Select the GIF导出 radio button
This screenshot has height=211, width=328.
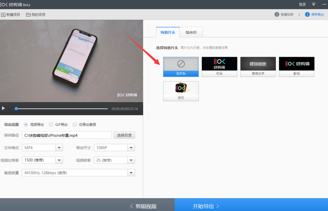coord(51,124)
